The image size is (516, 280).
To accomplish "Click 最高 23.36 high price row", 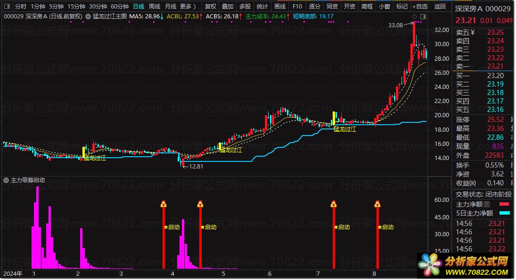I will [x=480, y=128].
